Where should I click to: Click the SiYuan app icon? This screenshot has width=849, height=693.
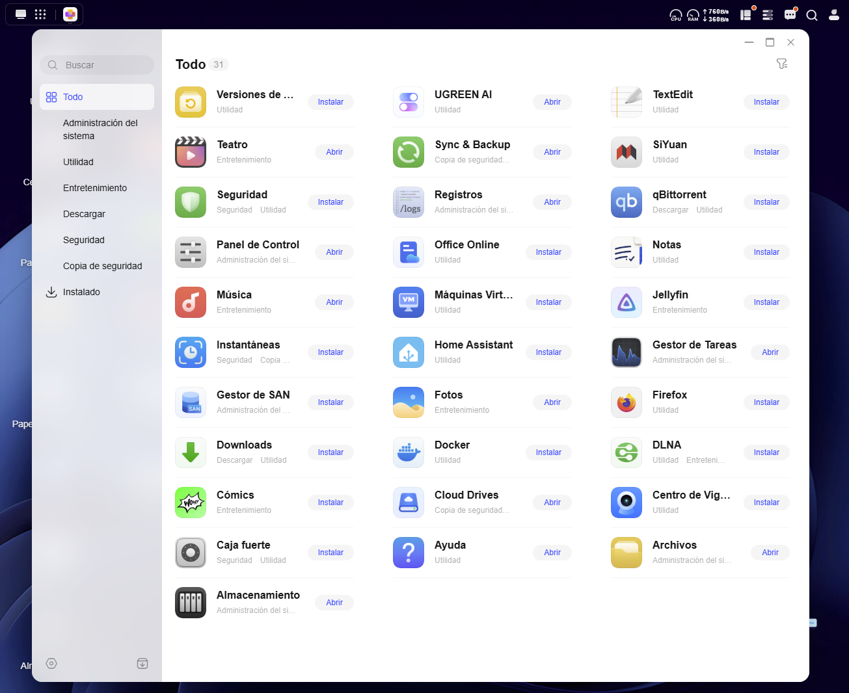tap(627, 152)
